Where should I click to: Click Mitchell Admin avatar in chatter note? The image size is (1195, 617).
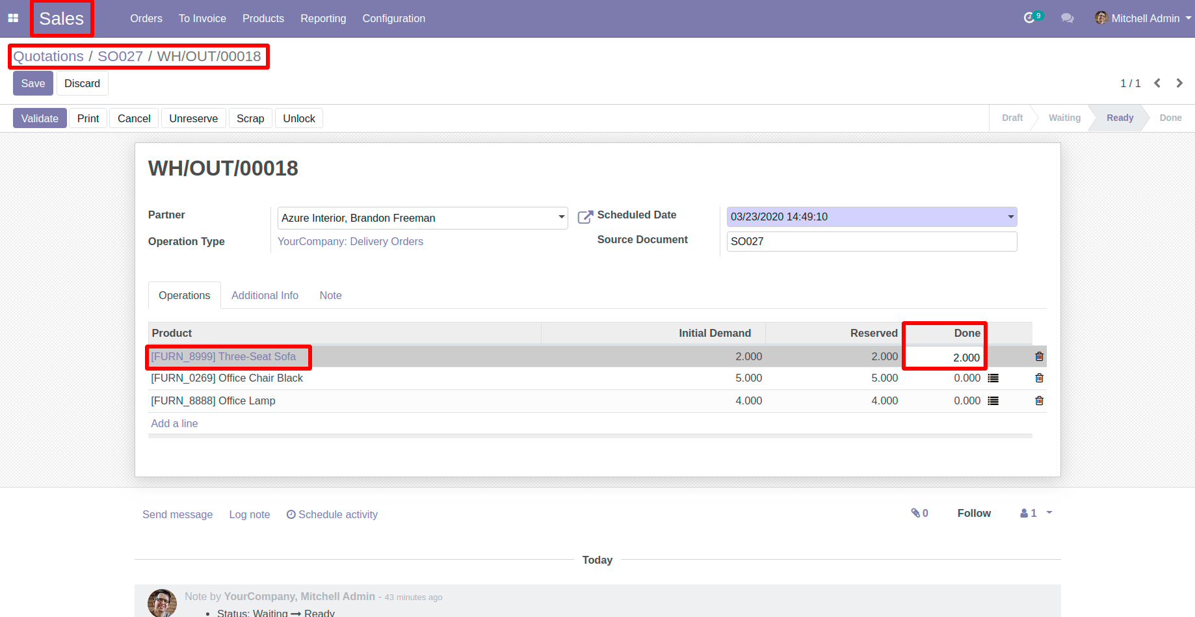coord(162,603)
